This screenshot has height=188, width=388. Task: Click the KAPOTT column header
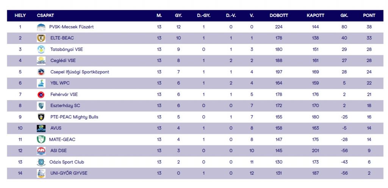[x=315, y=16]
